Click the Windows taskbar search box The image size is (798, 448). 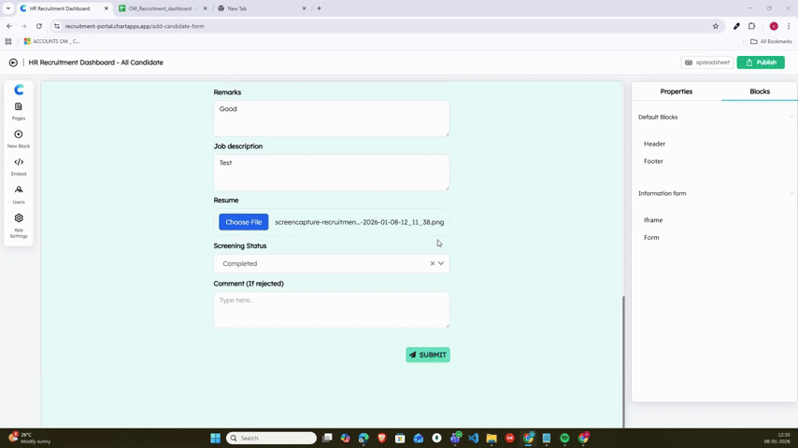click(271, 438)
